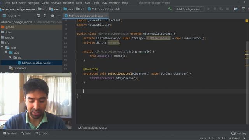This screenshot has width=249, height=140.
Task: Select MiProcesoObservable class in project tree
Action: coord(31,63)
